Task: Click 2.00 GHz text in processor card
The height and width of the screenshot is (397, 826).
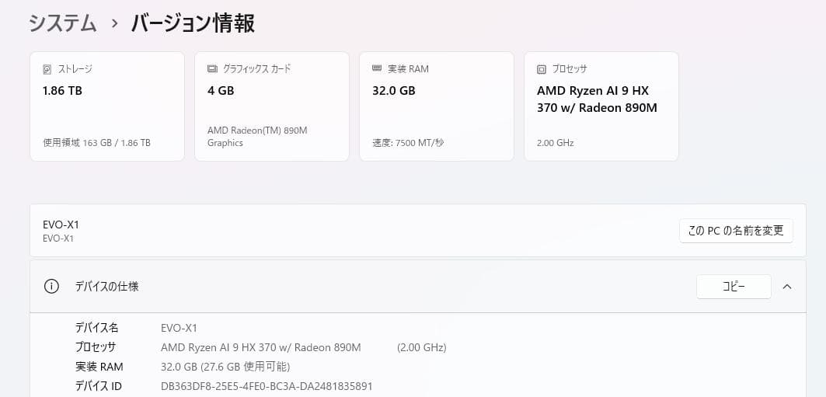Action: click(556, 143)
